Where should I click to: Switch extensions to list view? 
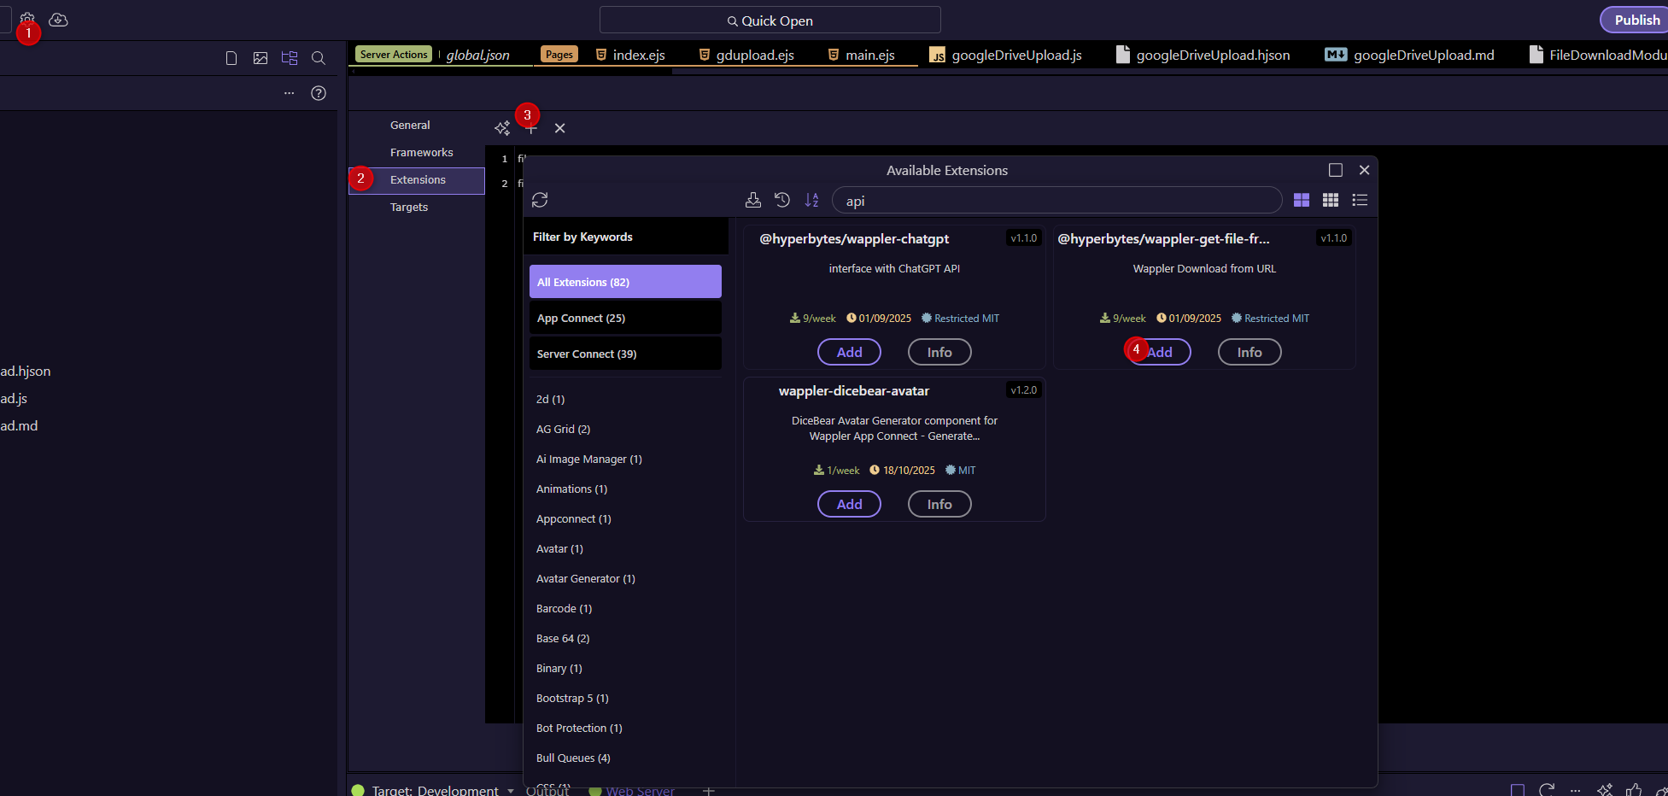click(1360, 200)
